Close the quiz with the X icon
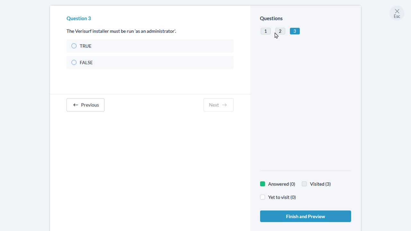 tap(397, 11)
